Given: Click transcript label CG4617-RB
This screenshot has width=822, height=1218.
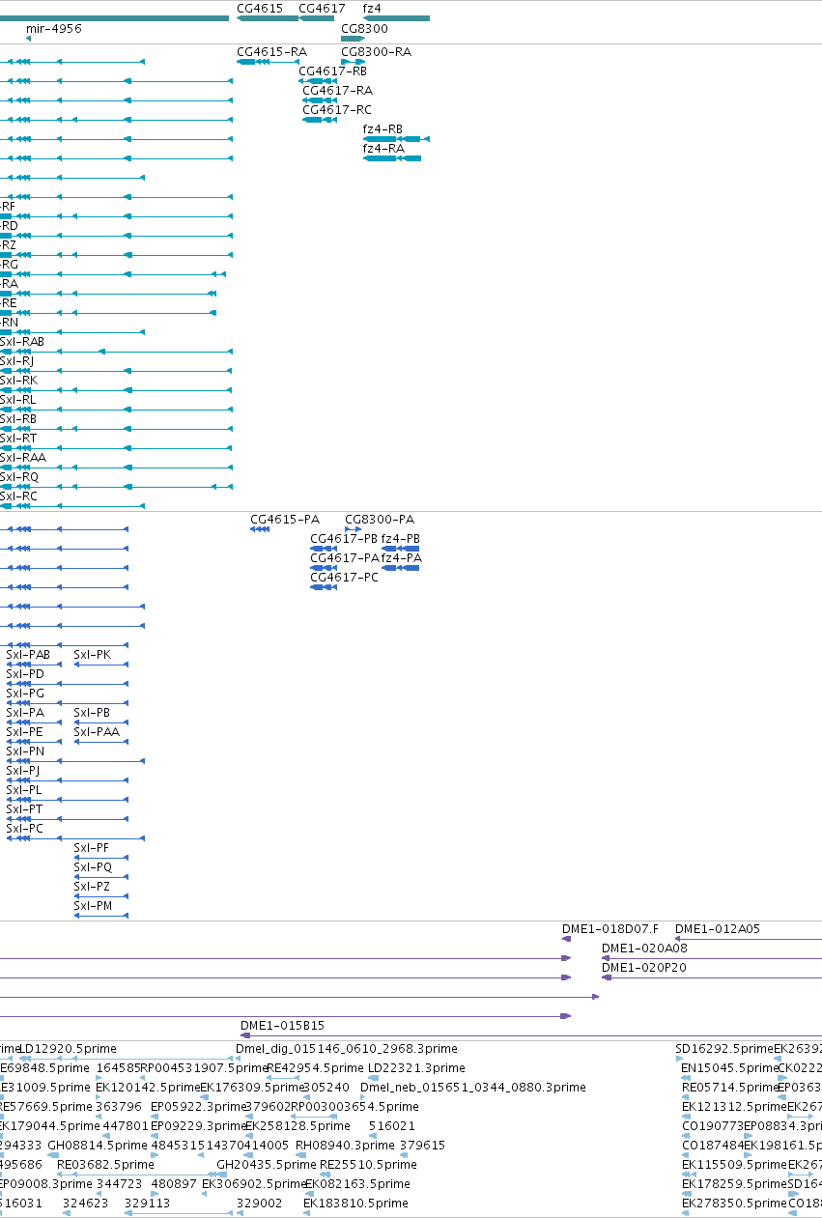Looking at the screenshot, I should point(332,71).
